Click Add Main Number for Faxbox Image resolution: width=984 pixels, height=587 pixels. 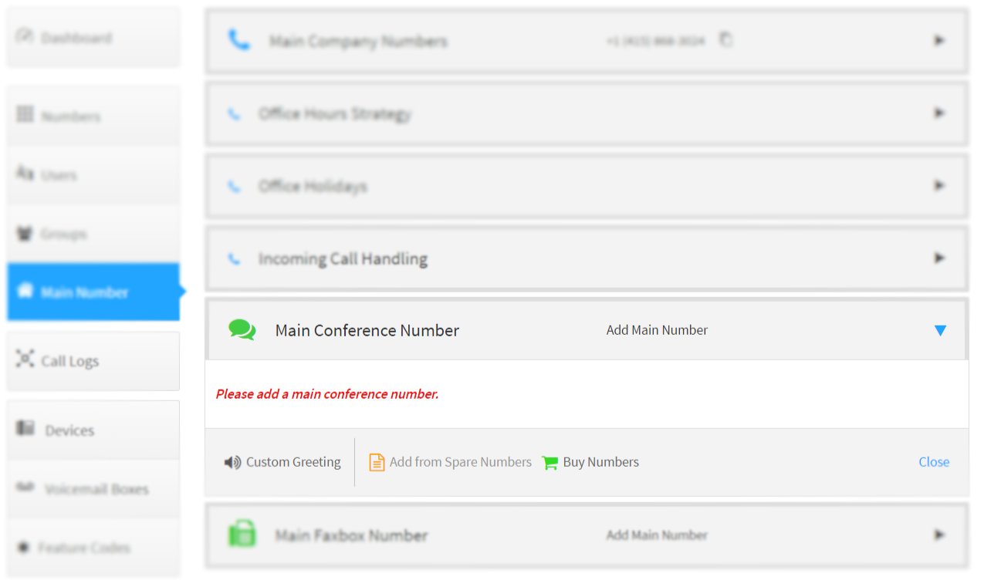click(657, 535)
